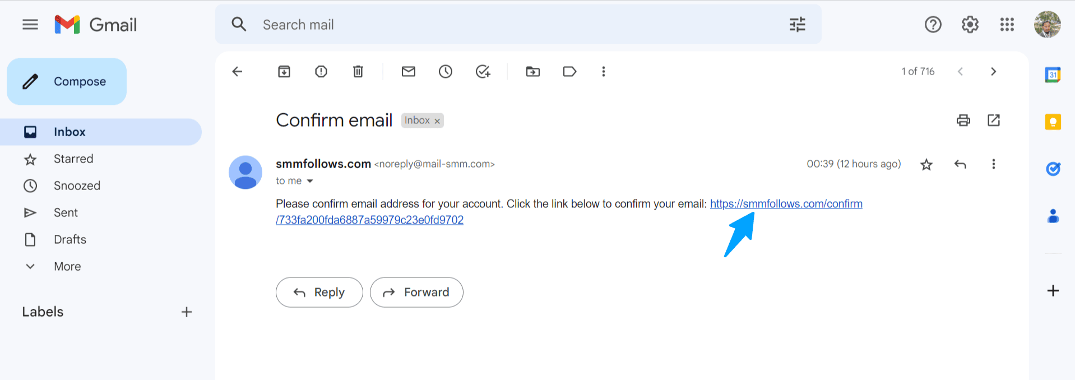This screenshot has height=380, width=1075.
Task: Expand the More section in the sidebar
Action: coord(67,266)
